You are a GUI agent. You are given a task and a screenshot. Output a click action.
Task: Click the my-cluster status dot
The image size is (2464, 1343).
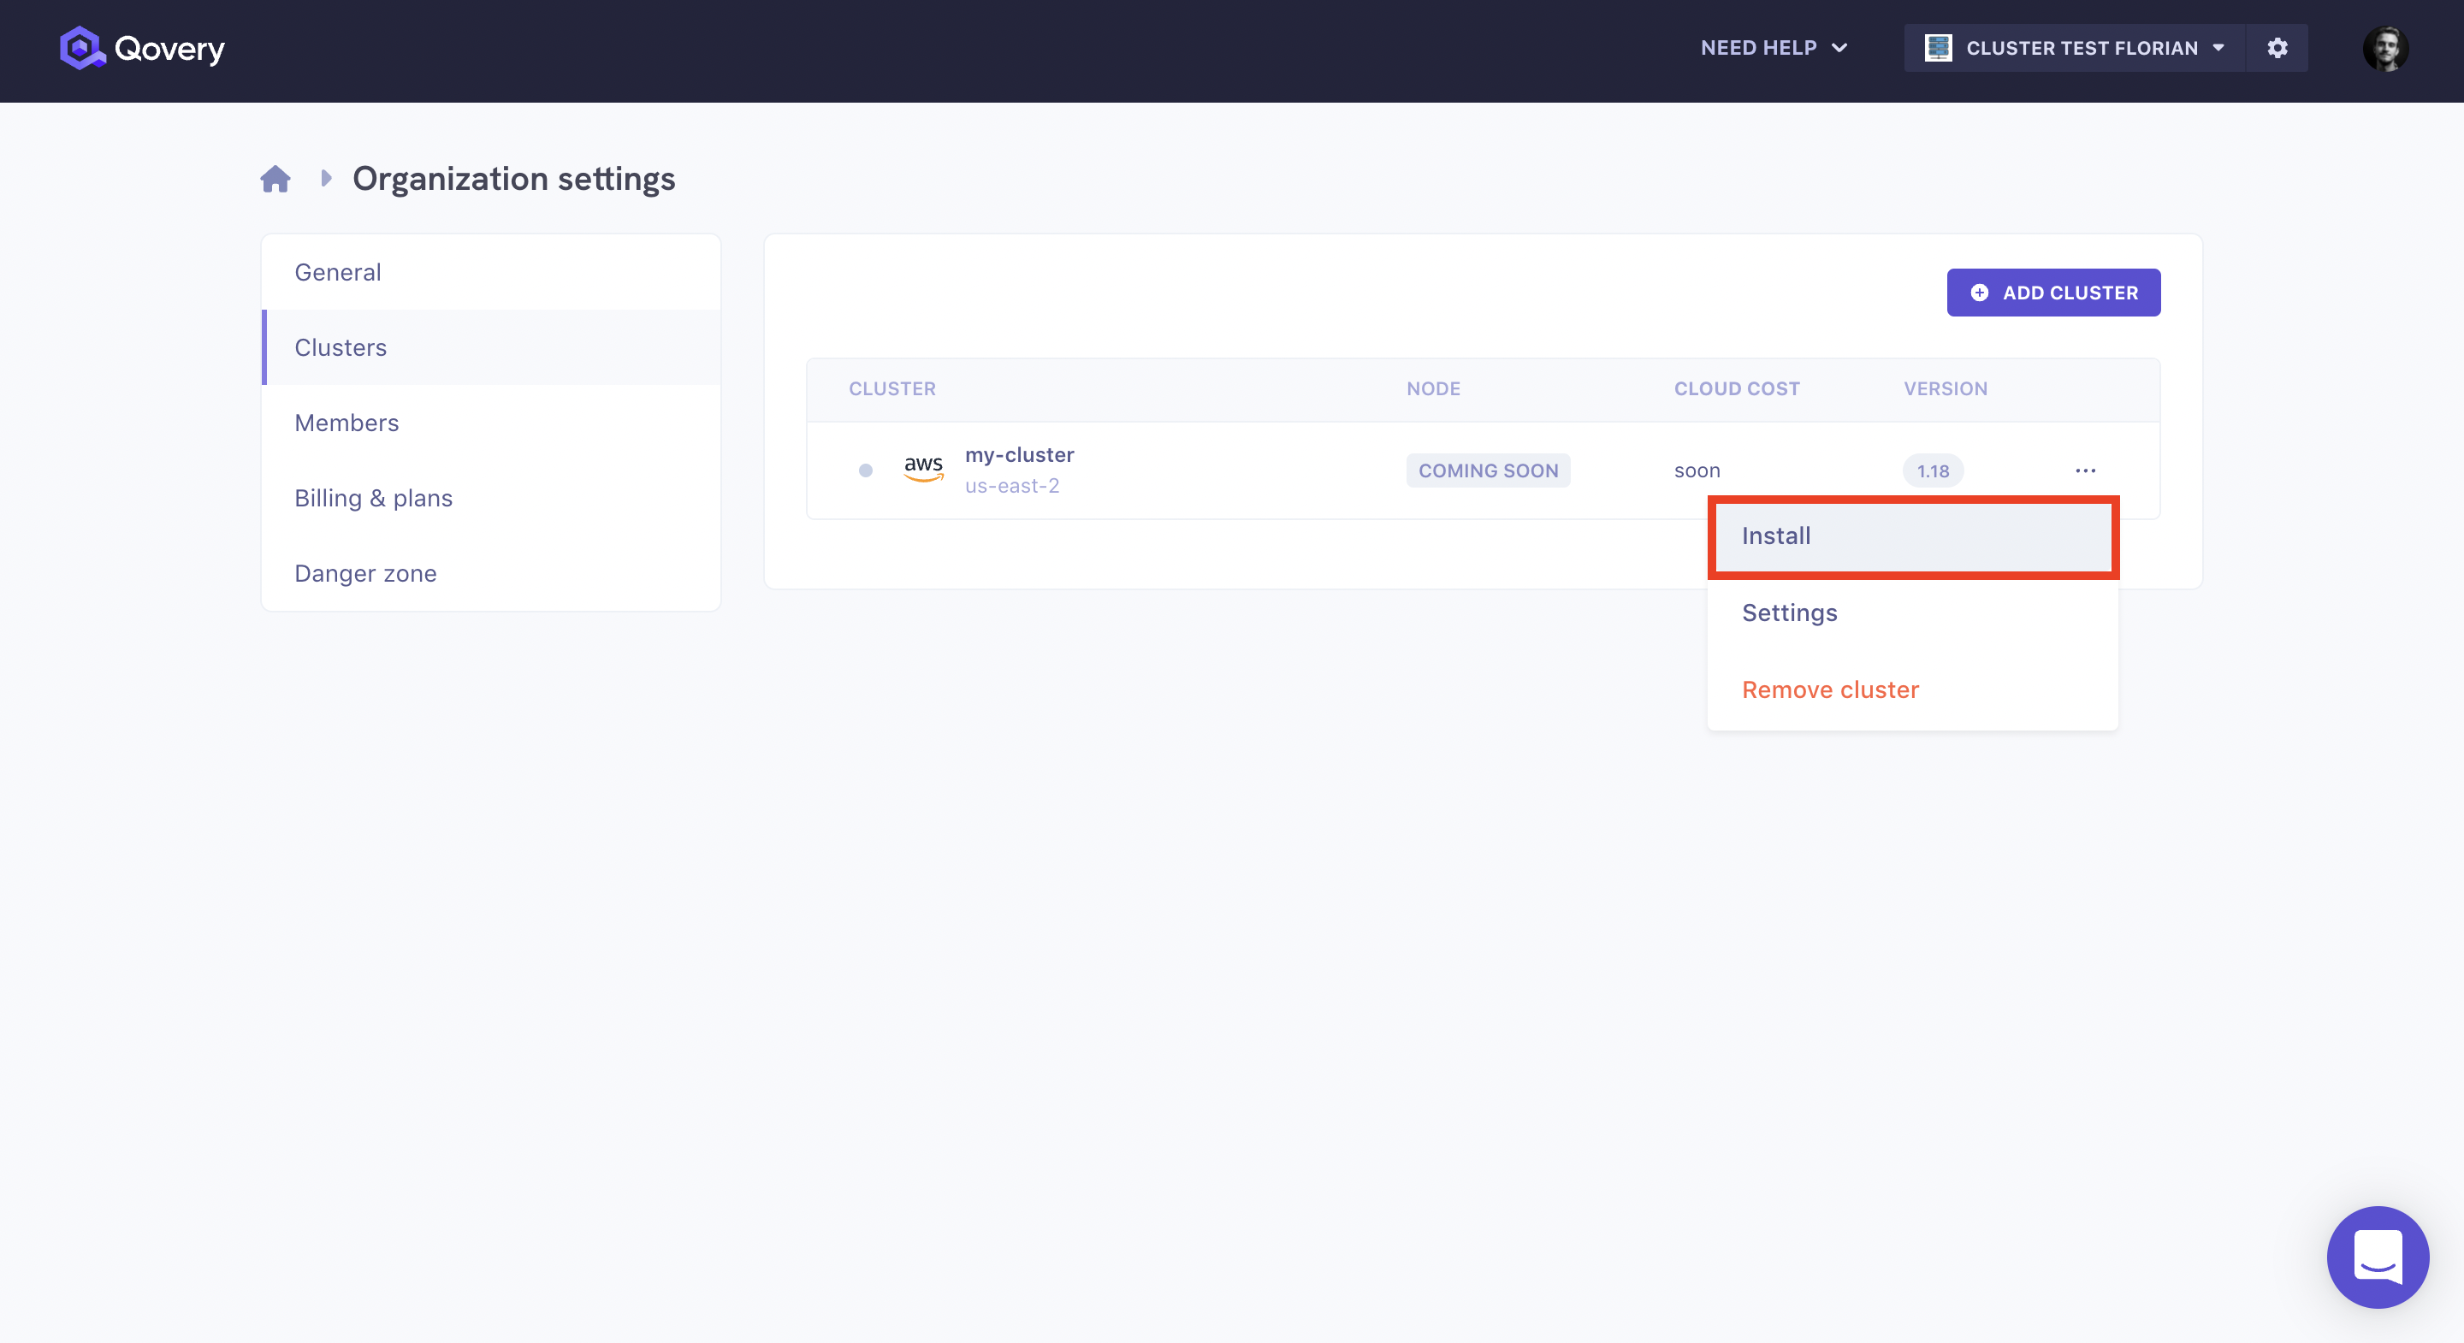click(x=866, y=470)
